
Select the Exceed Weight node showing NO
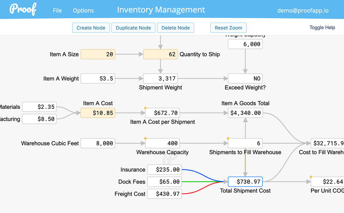point(245,78)
